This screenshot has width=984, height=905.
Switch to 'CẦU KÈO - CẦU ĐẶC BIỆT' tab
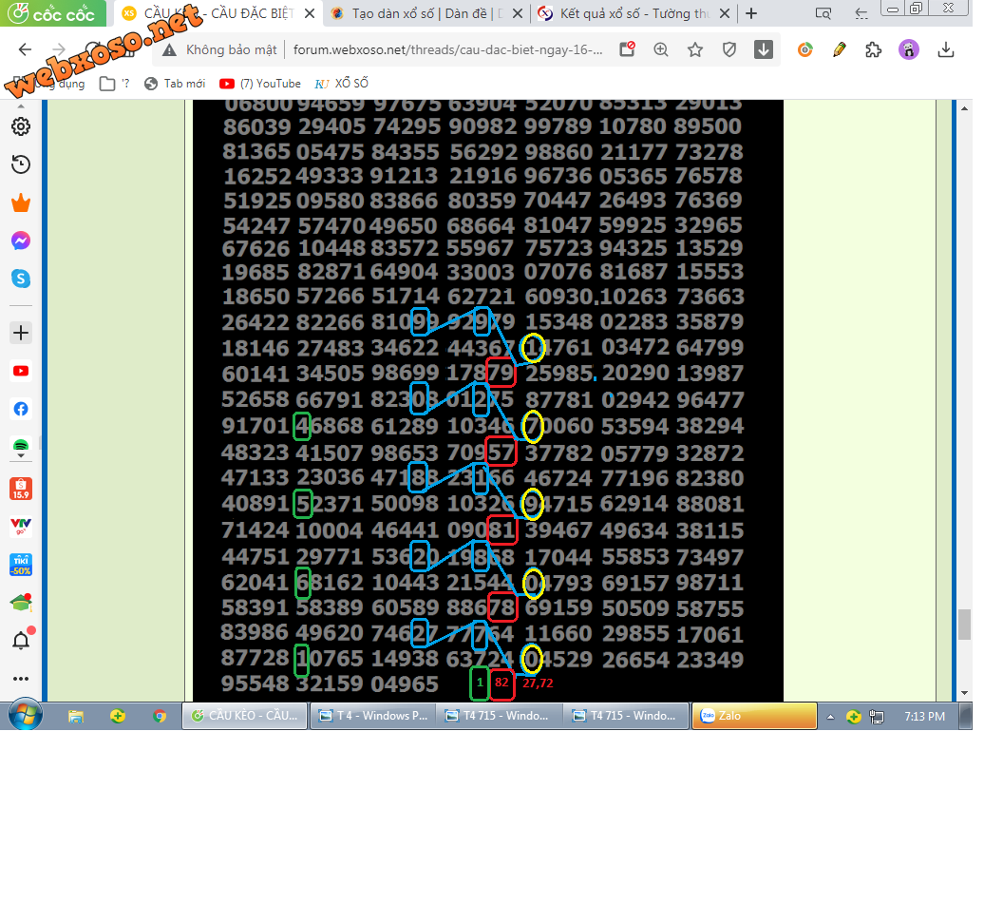(x=219, y=14)
